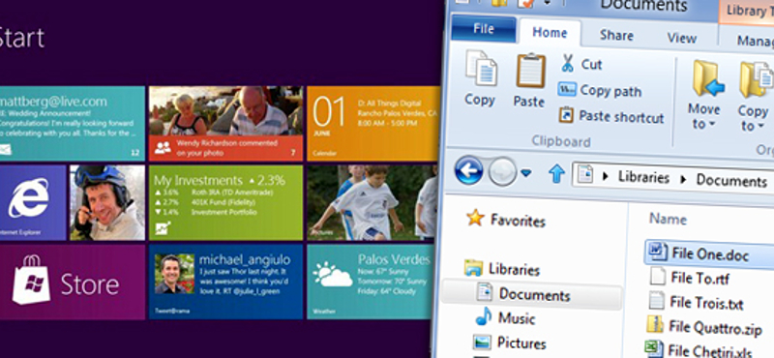Click the Copy path icon
This screenshot has width=774, height=358.
coord(567,89)
